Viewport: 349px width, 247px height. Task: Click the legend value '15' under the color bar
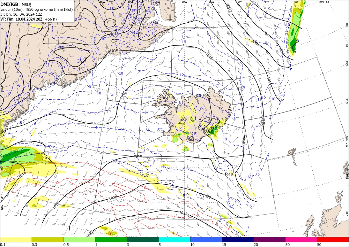tap(224, 245)
